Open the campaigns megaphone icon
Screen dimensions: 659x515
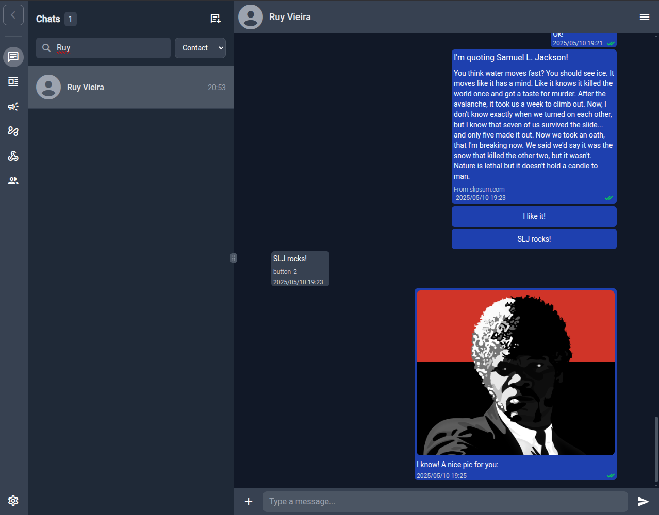13,107
